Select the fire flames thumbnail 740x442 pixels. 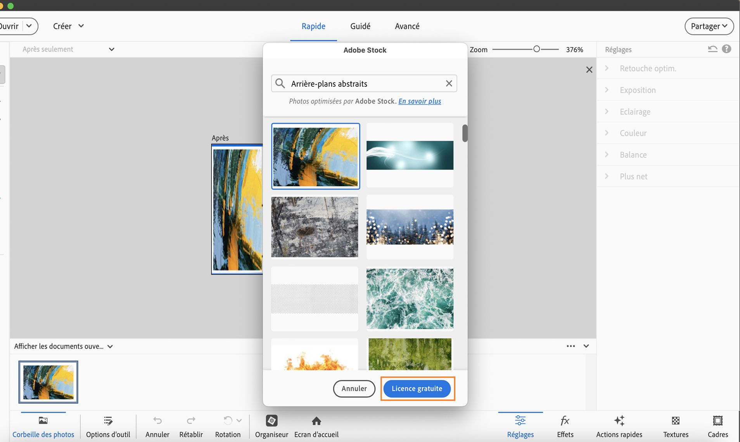[x=315, y=354]
